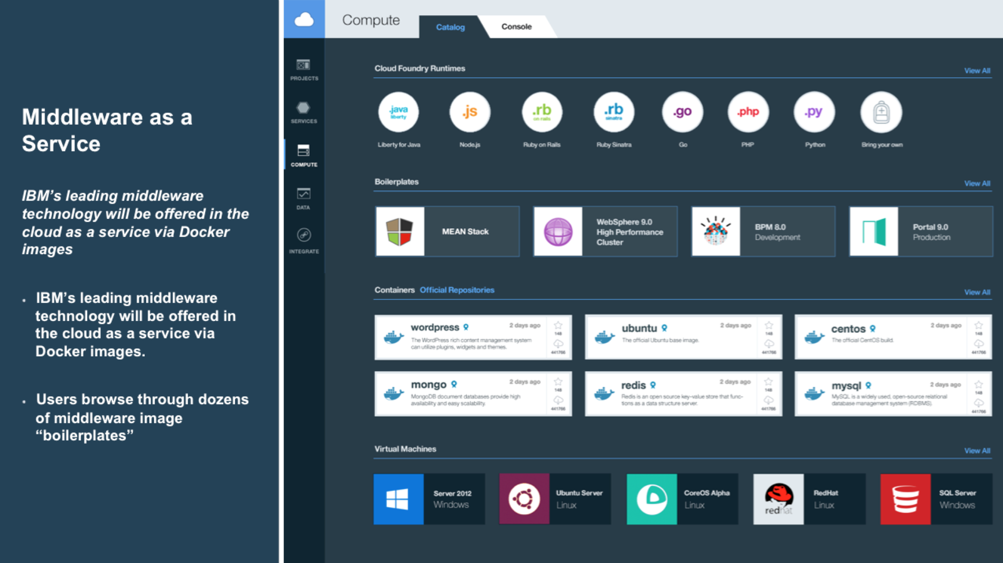
Task: Click the official badge beside mysql
Action: (x=868, y=385)
